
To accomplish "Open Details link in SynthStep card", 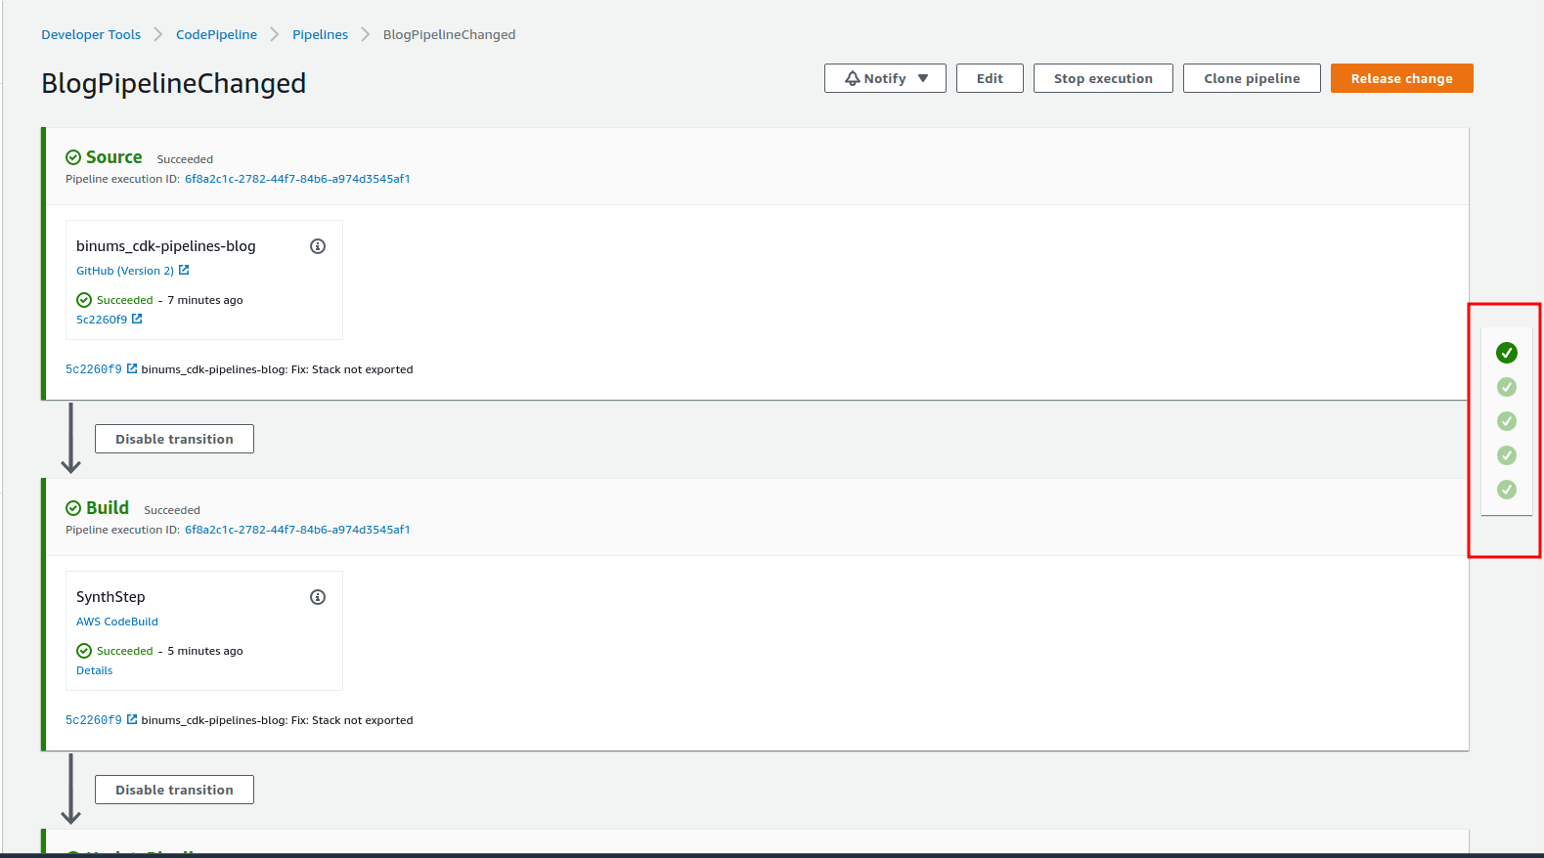I will pyautogui.click(x=94, y=670).
